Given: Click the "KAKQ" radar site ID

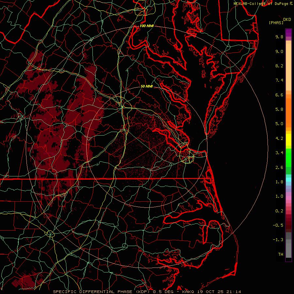Looking at the screenshot, I should click(188, 292).
